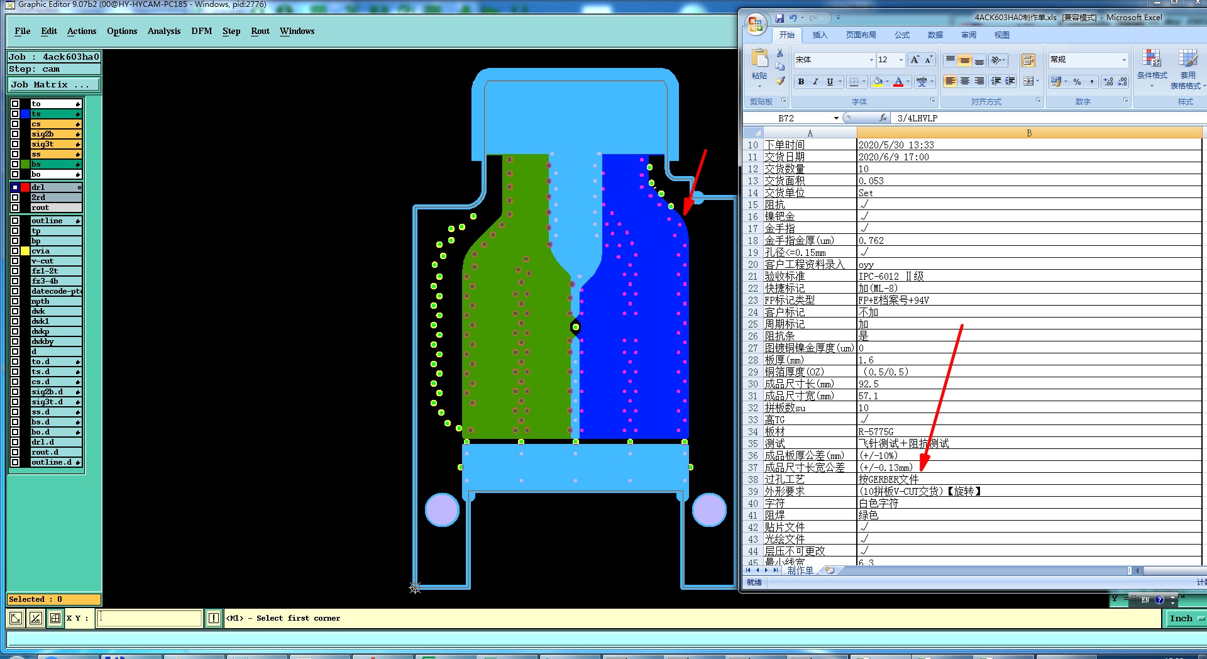The width and height of the screenshot is (1207, 659).
Task: Toggle checkbox for layer 'cvia'
Action: pos(15,251)
